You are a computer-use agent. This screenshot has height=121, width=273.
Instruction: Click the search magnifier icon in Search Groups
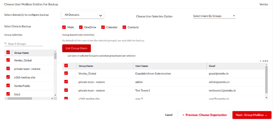pyautogui.click(x=5, y=44)
